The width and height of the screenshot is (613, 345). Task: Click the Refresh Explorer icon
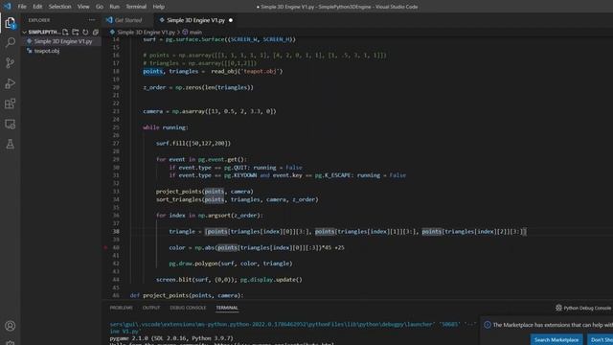click(85, 32)
